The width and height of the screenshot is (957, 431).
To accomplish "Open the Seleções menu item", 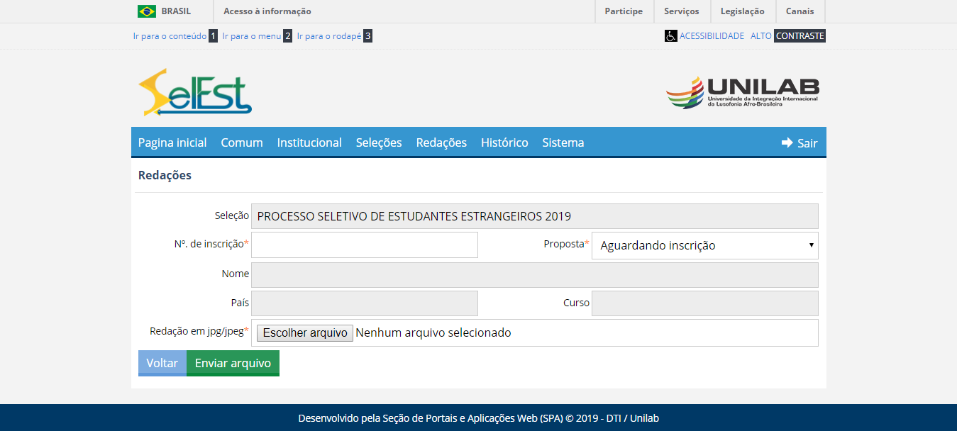I will coord(378,142).
